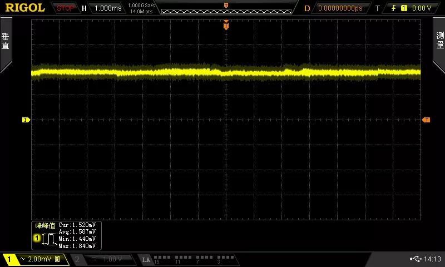Click the H horizontal label
This screenshot has width=445, height=267.
point(84,8)
